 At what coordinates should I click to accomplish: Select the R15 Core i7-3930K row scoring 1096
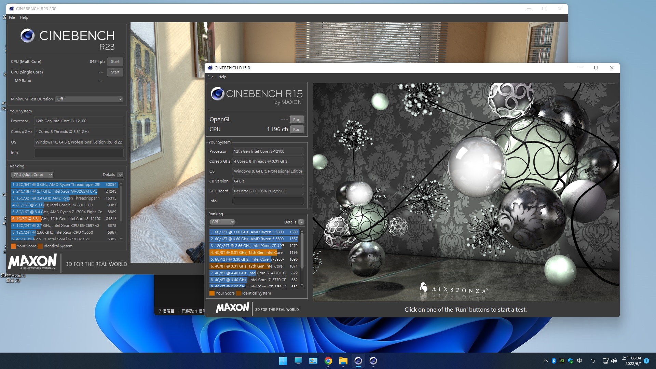(254, 259)
